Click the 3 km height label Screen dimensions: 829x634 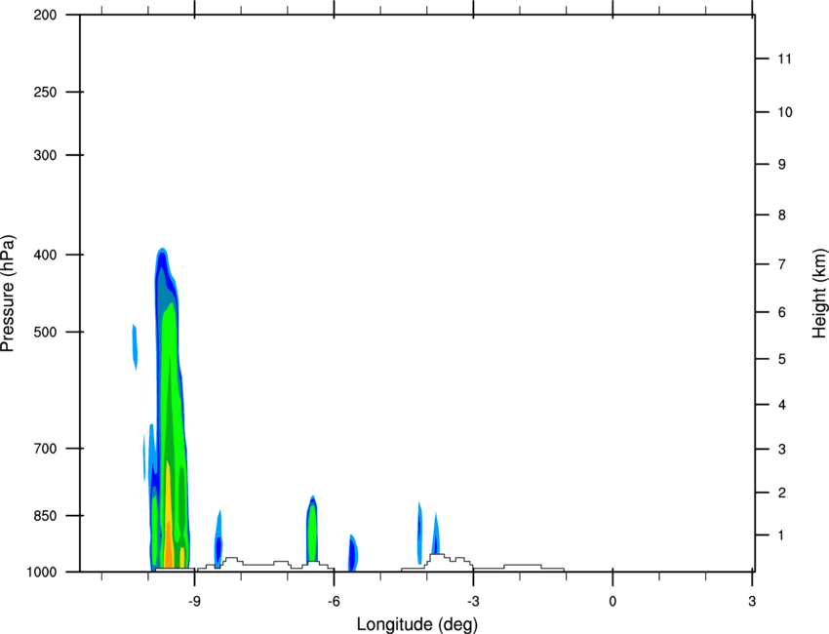click(781, 450)
